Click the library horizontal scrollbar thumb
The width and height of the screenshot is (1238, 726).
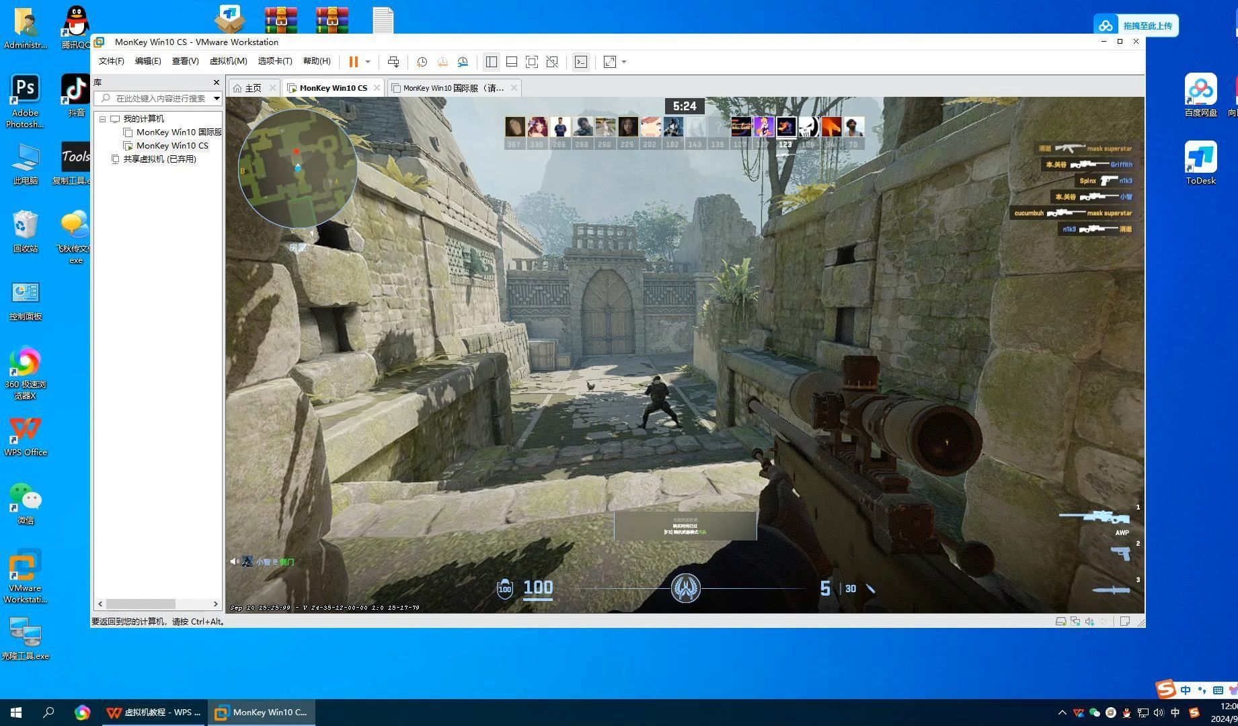pos(141,604)
